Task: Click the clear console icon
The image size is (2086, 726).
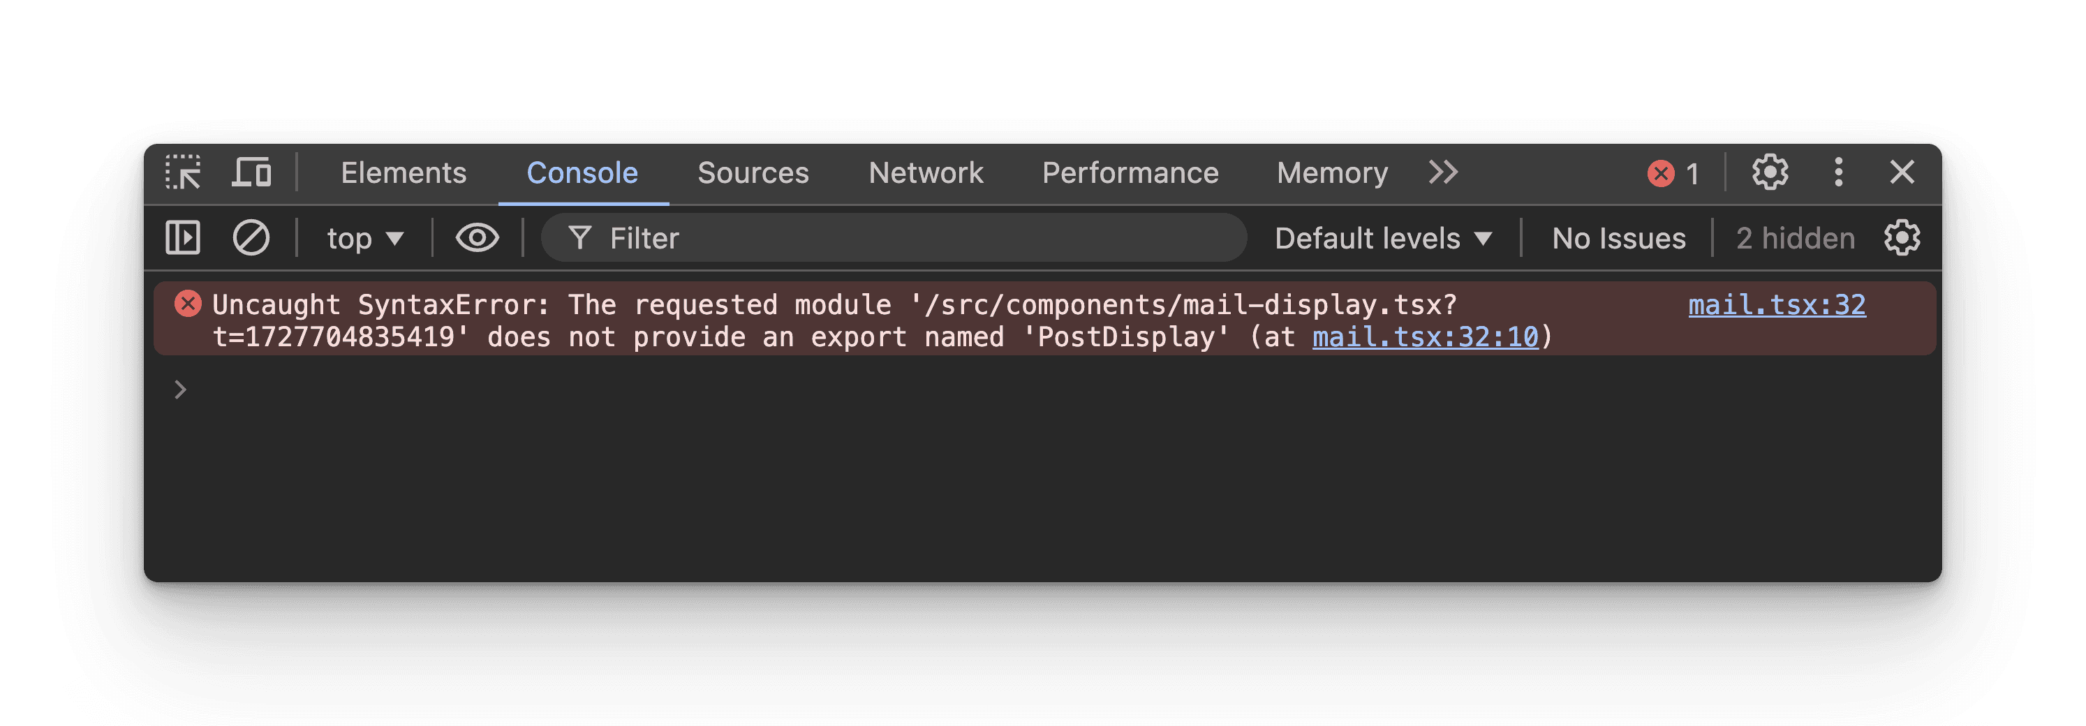Action: click(251, 238)
